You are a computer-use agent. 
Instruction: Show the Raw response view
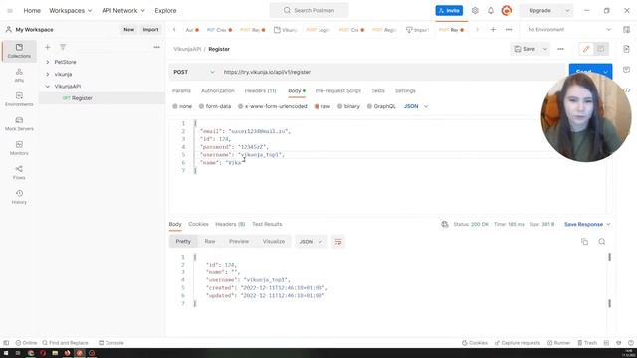pyautogui.click(x=210, y=242)
